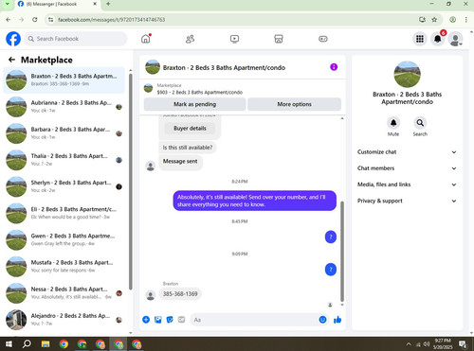
Task: Choose a sticker icon in composer
Action: point(170,320)
